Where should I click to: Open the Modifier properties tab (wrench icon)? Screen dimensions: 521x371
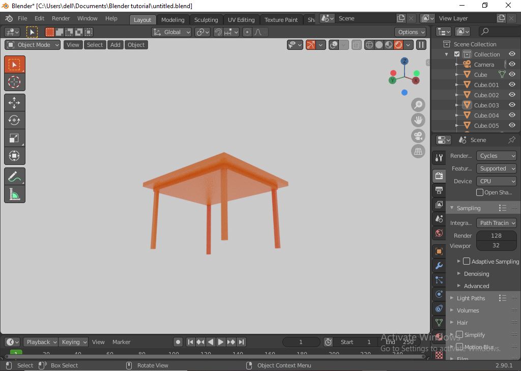[x=439, y=265]
